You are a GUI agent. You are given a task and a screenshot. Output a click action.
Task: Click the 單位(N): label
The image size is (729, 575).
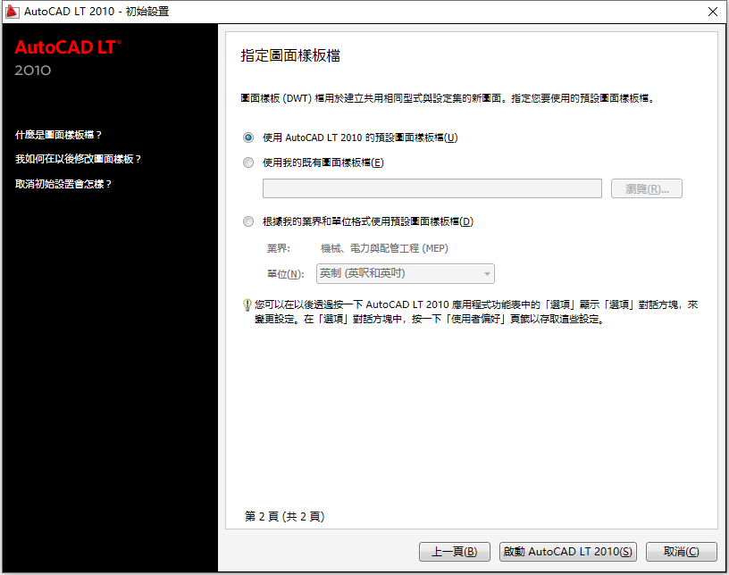[x=286, y=274]
